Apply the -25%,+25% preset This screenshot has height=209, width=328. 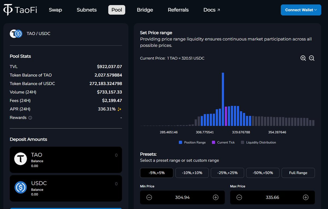coord(227,173)
